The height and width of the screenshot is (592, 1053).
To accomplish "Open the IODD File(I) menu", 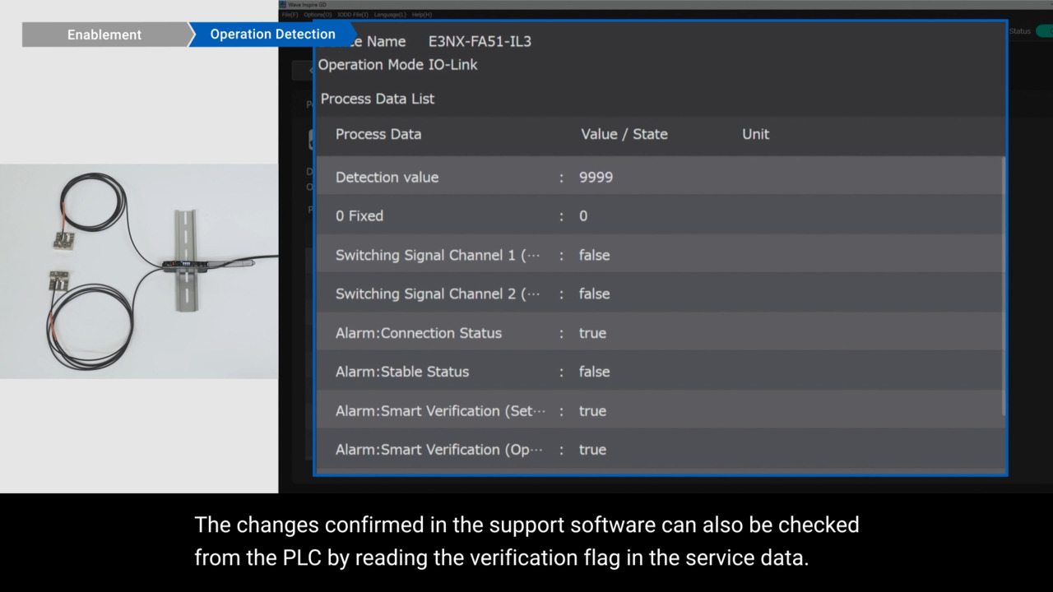I will (x=353, y=15).
